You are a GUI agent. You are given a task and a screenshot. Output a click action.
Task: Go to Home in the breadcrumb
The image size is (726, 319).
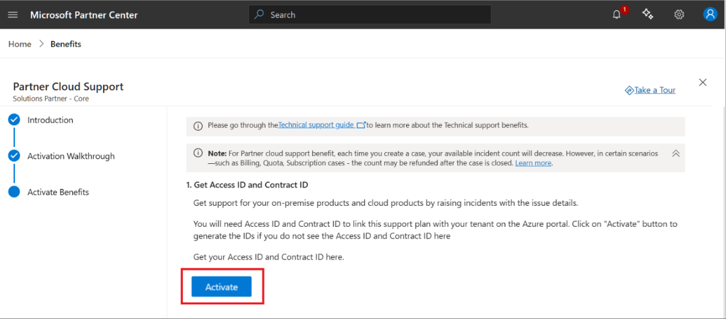[x=20, y=44]
